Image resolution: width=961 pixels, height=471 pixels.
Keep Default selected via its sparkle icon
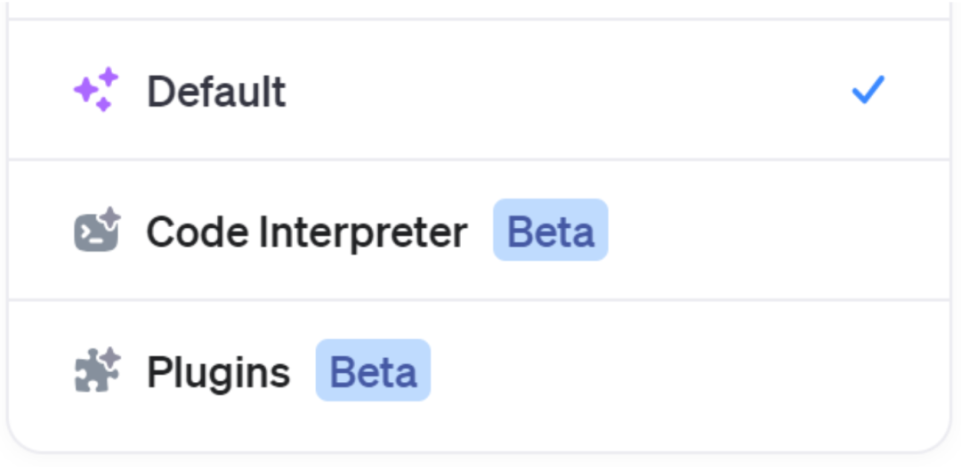pyautogui.click(x=96, y=90)
